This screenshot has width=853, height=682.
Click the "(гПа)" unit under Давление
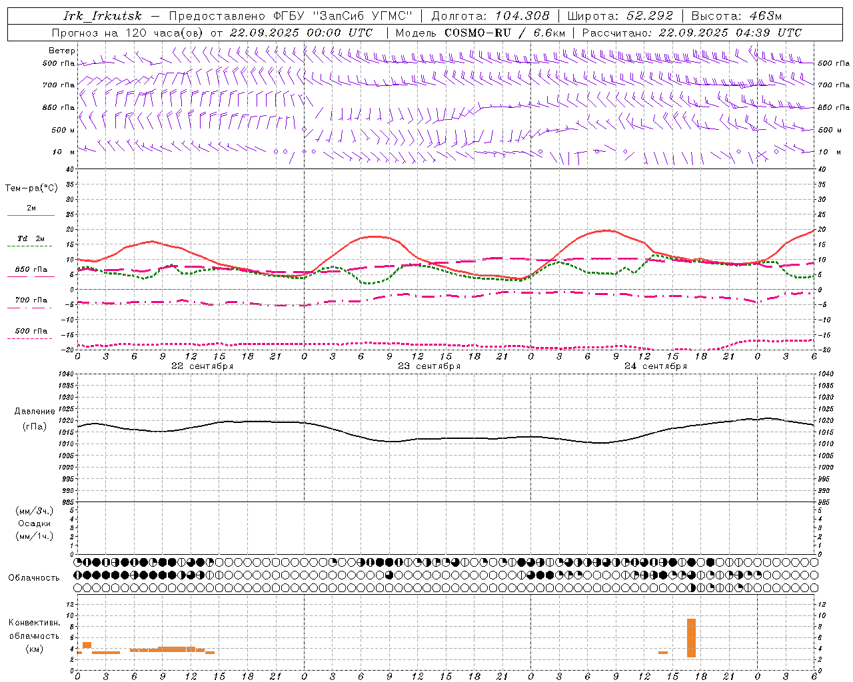(35, 427)
